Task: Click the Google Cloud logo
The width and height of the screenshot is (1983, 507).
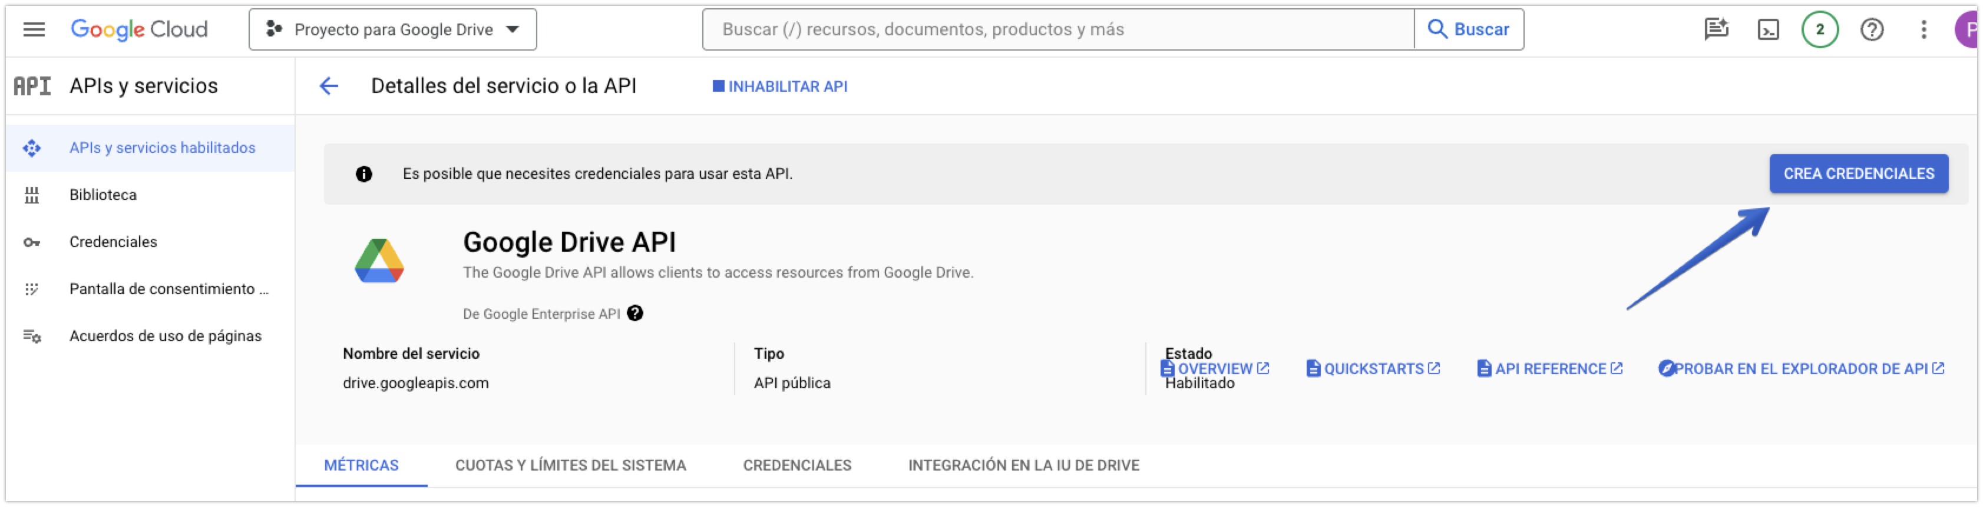Action: tap(140, 29)
